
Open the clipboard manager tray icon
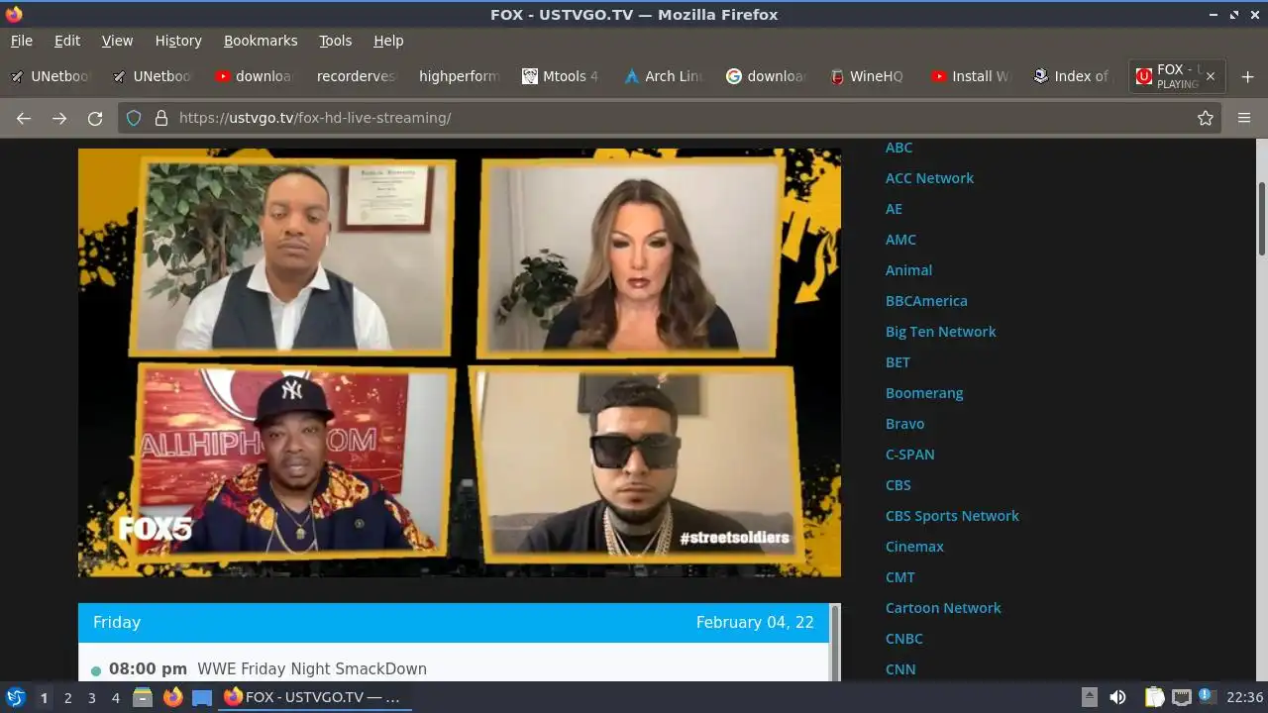1154,697
